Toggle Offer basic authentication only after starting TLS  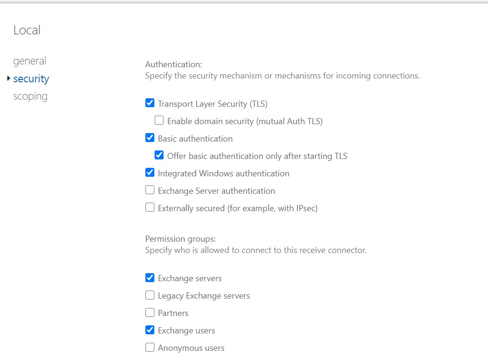coord(159,155)
